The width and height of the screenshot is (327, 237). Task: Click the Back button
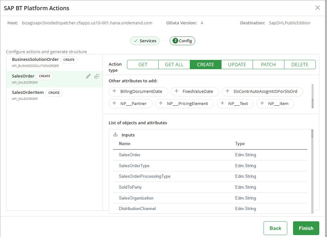(275, 228)
